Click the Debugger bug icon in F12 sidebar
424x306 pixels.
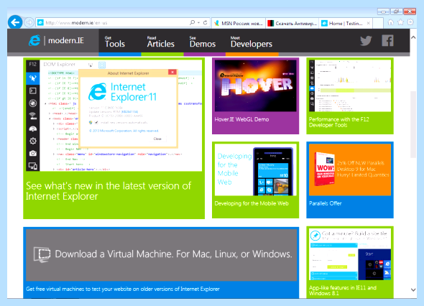[33, 103]
